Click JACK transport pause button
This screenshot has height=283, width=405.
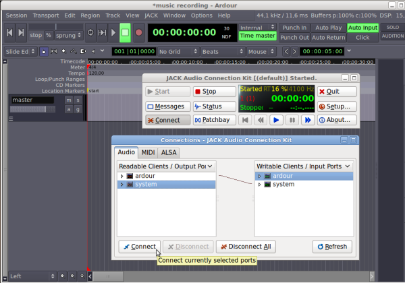pyautogui.click(x=292, y=120)
